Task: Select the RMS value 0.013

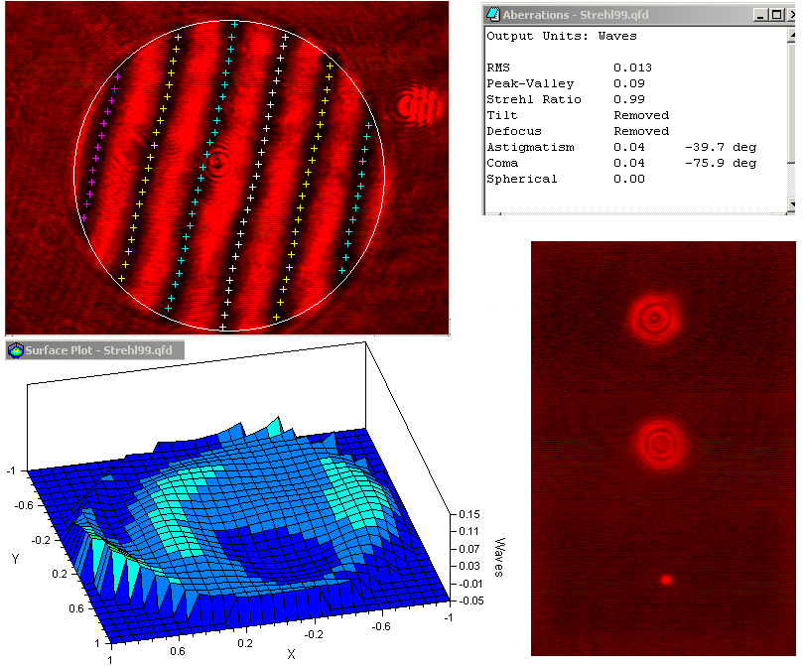Action: pos(632,67)
